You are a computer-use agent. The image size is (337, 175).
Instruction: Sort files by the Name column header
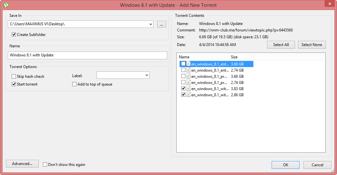(203, 57)
